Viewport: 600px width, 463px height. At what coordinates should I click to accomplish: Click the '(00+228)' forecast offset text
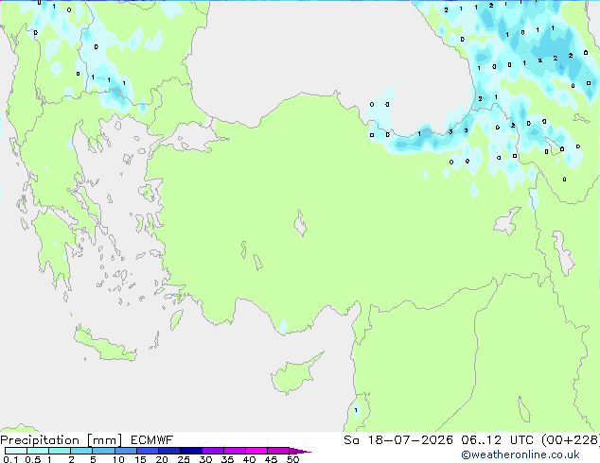570,440
